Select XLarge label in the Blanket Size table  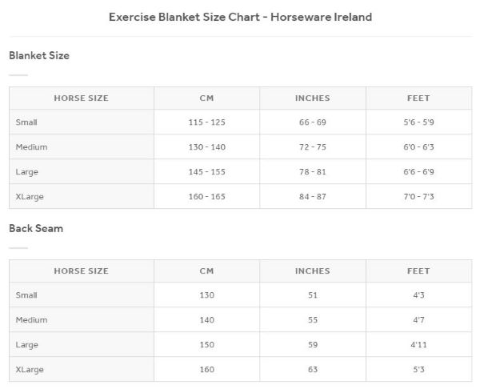tap(30, 197)
